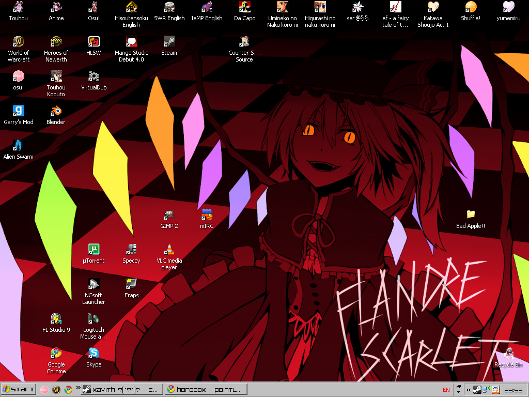
Task: Open Garry's Mod desktop shortcut
Action: 19,111
